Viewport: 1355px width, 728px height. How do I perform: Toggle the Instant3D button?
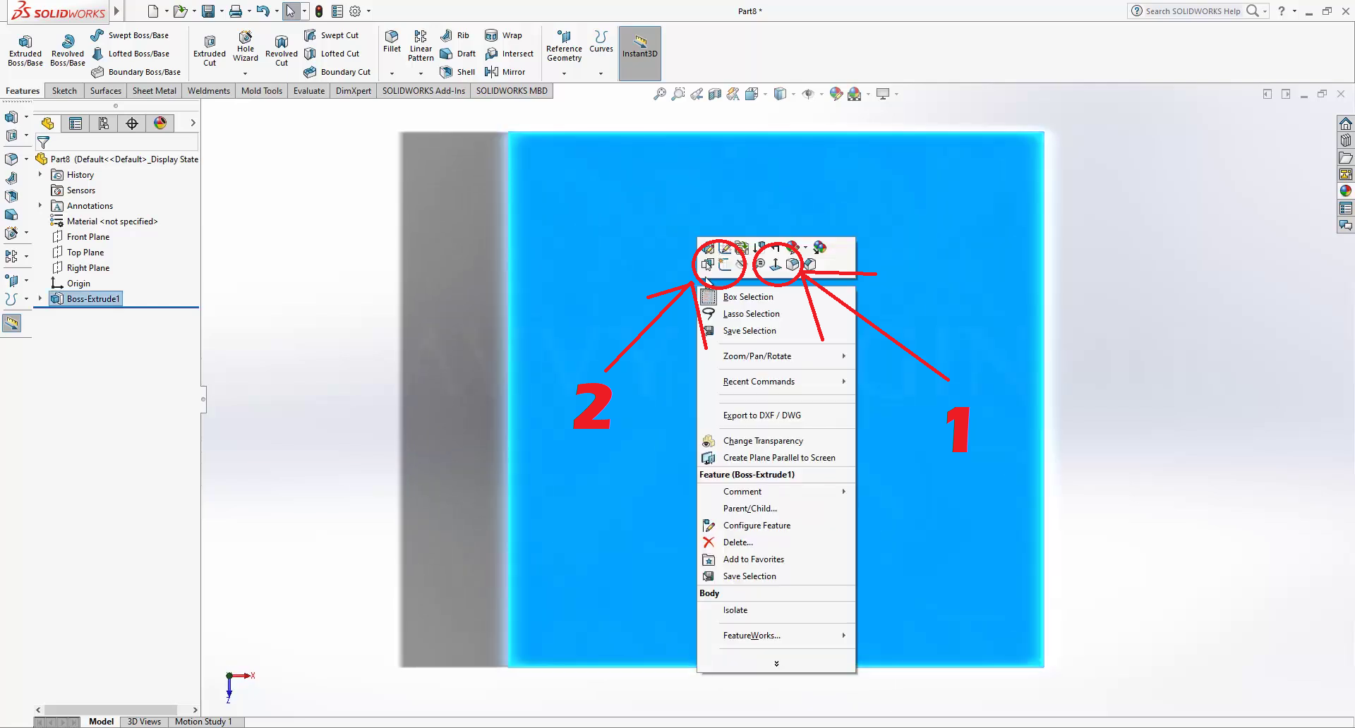point(639,46)
